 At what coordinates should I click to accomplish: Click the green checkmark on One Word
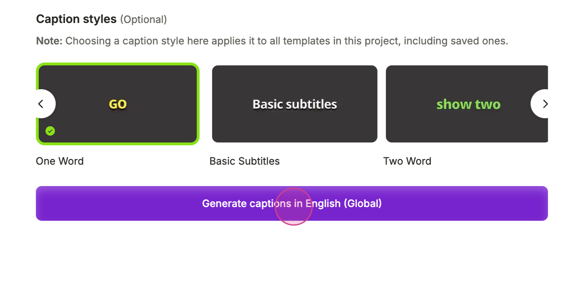[x=50, y=131]
